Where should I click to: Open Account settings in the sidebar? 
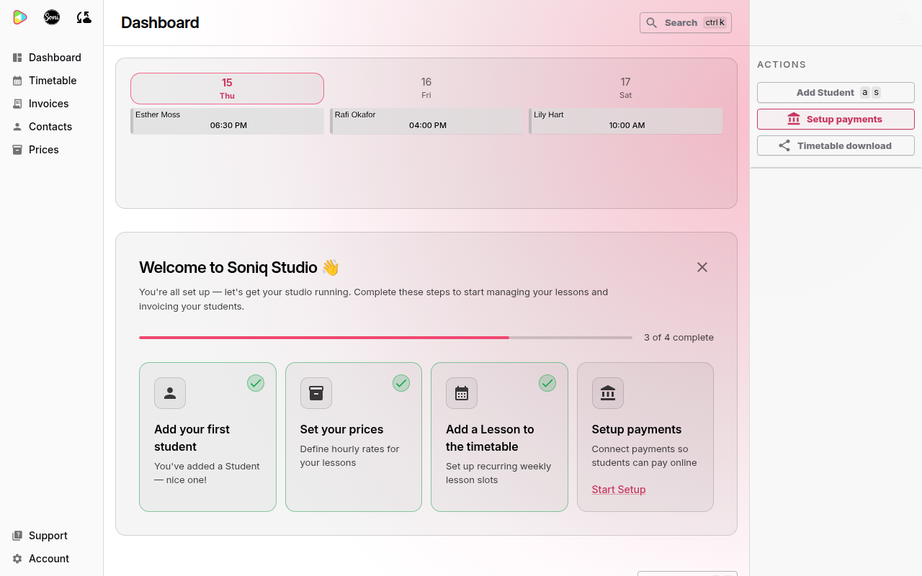(51, 559)
